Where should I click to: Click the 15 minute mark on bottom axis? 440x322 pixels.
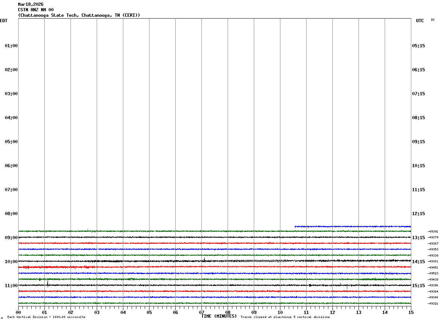click(411, 312)
